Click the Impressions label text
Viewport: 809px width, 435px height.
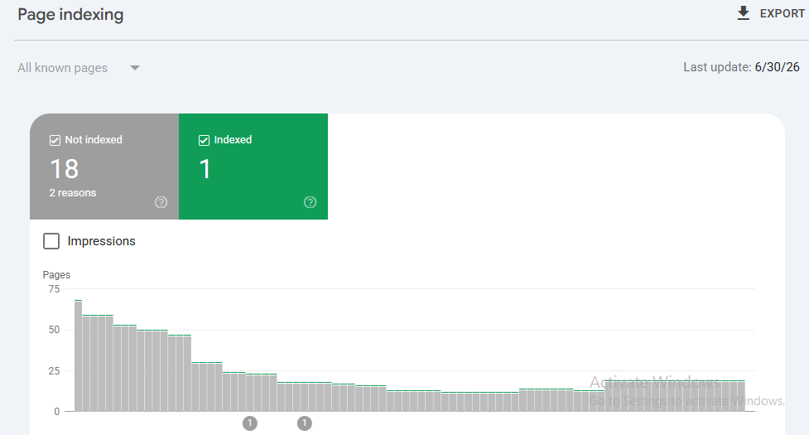(x=101, y=241)
